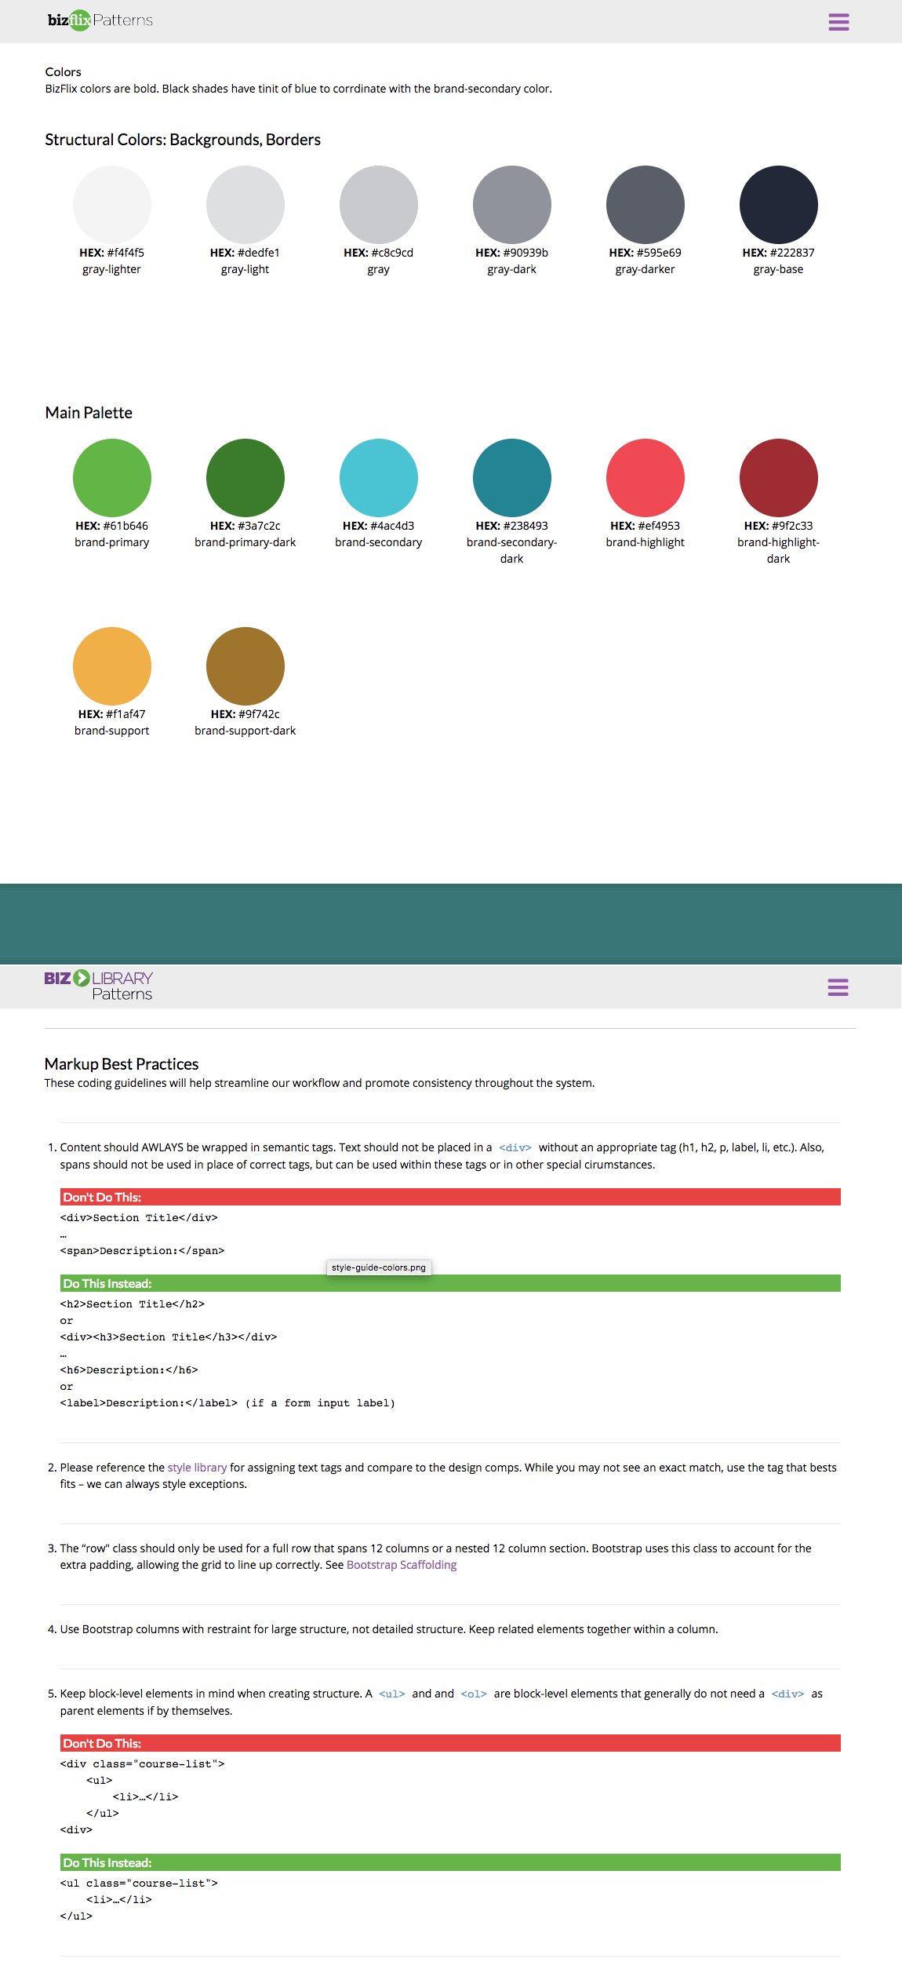Click the style-guide-colors.png tooltip label
Image resolution: width=902 pixels, height=1962 pixels.
[x=379, y=1267]
